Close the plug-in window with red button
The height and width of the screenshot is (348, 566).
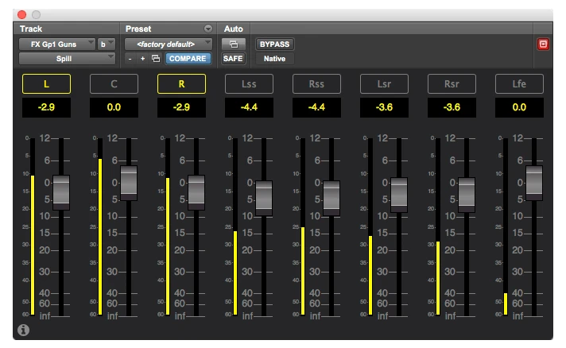coord(22,14)
